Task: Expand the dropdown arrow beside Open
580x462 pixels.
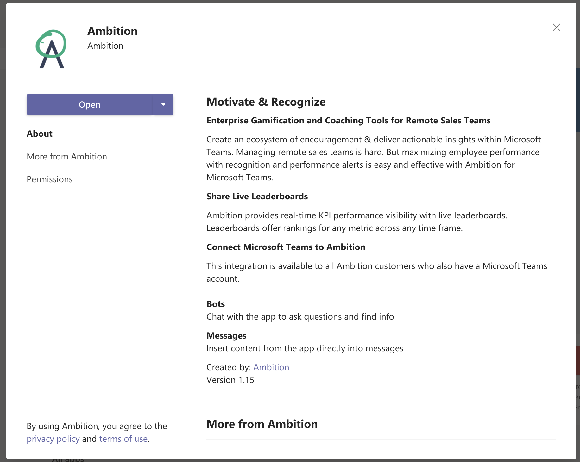Action: [163, 104]
